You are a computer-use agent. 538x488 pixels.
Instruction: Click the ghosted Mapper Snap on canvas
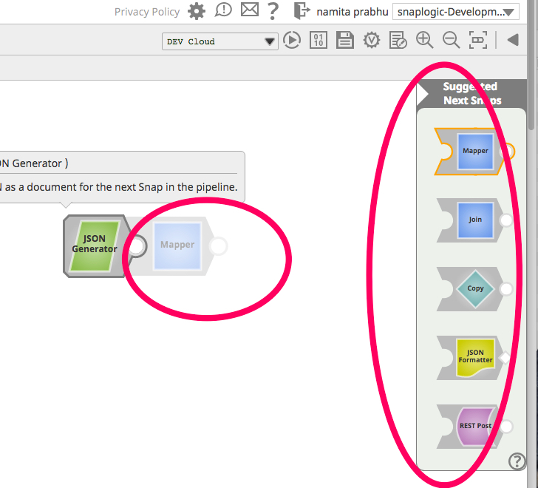click(177, 245)
